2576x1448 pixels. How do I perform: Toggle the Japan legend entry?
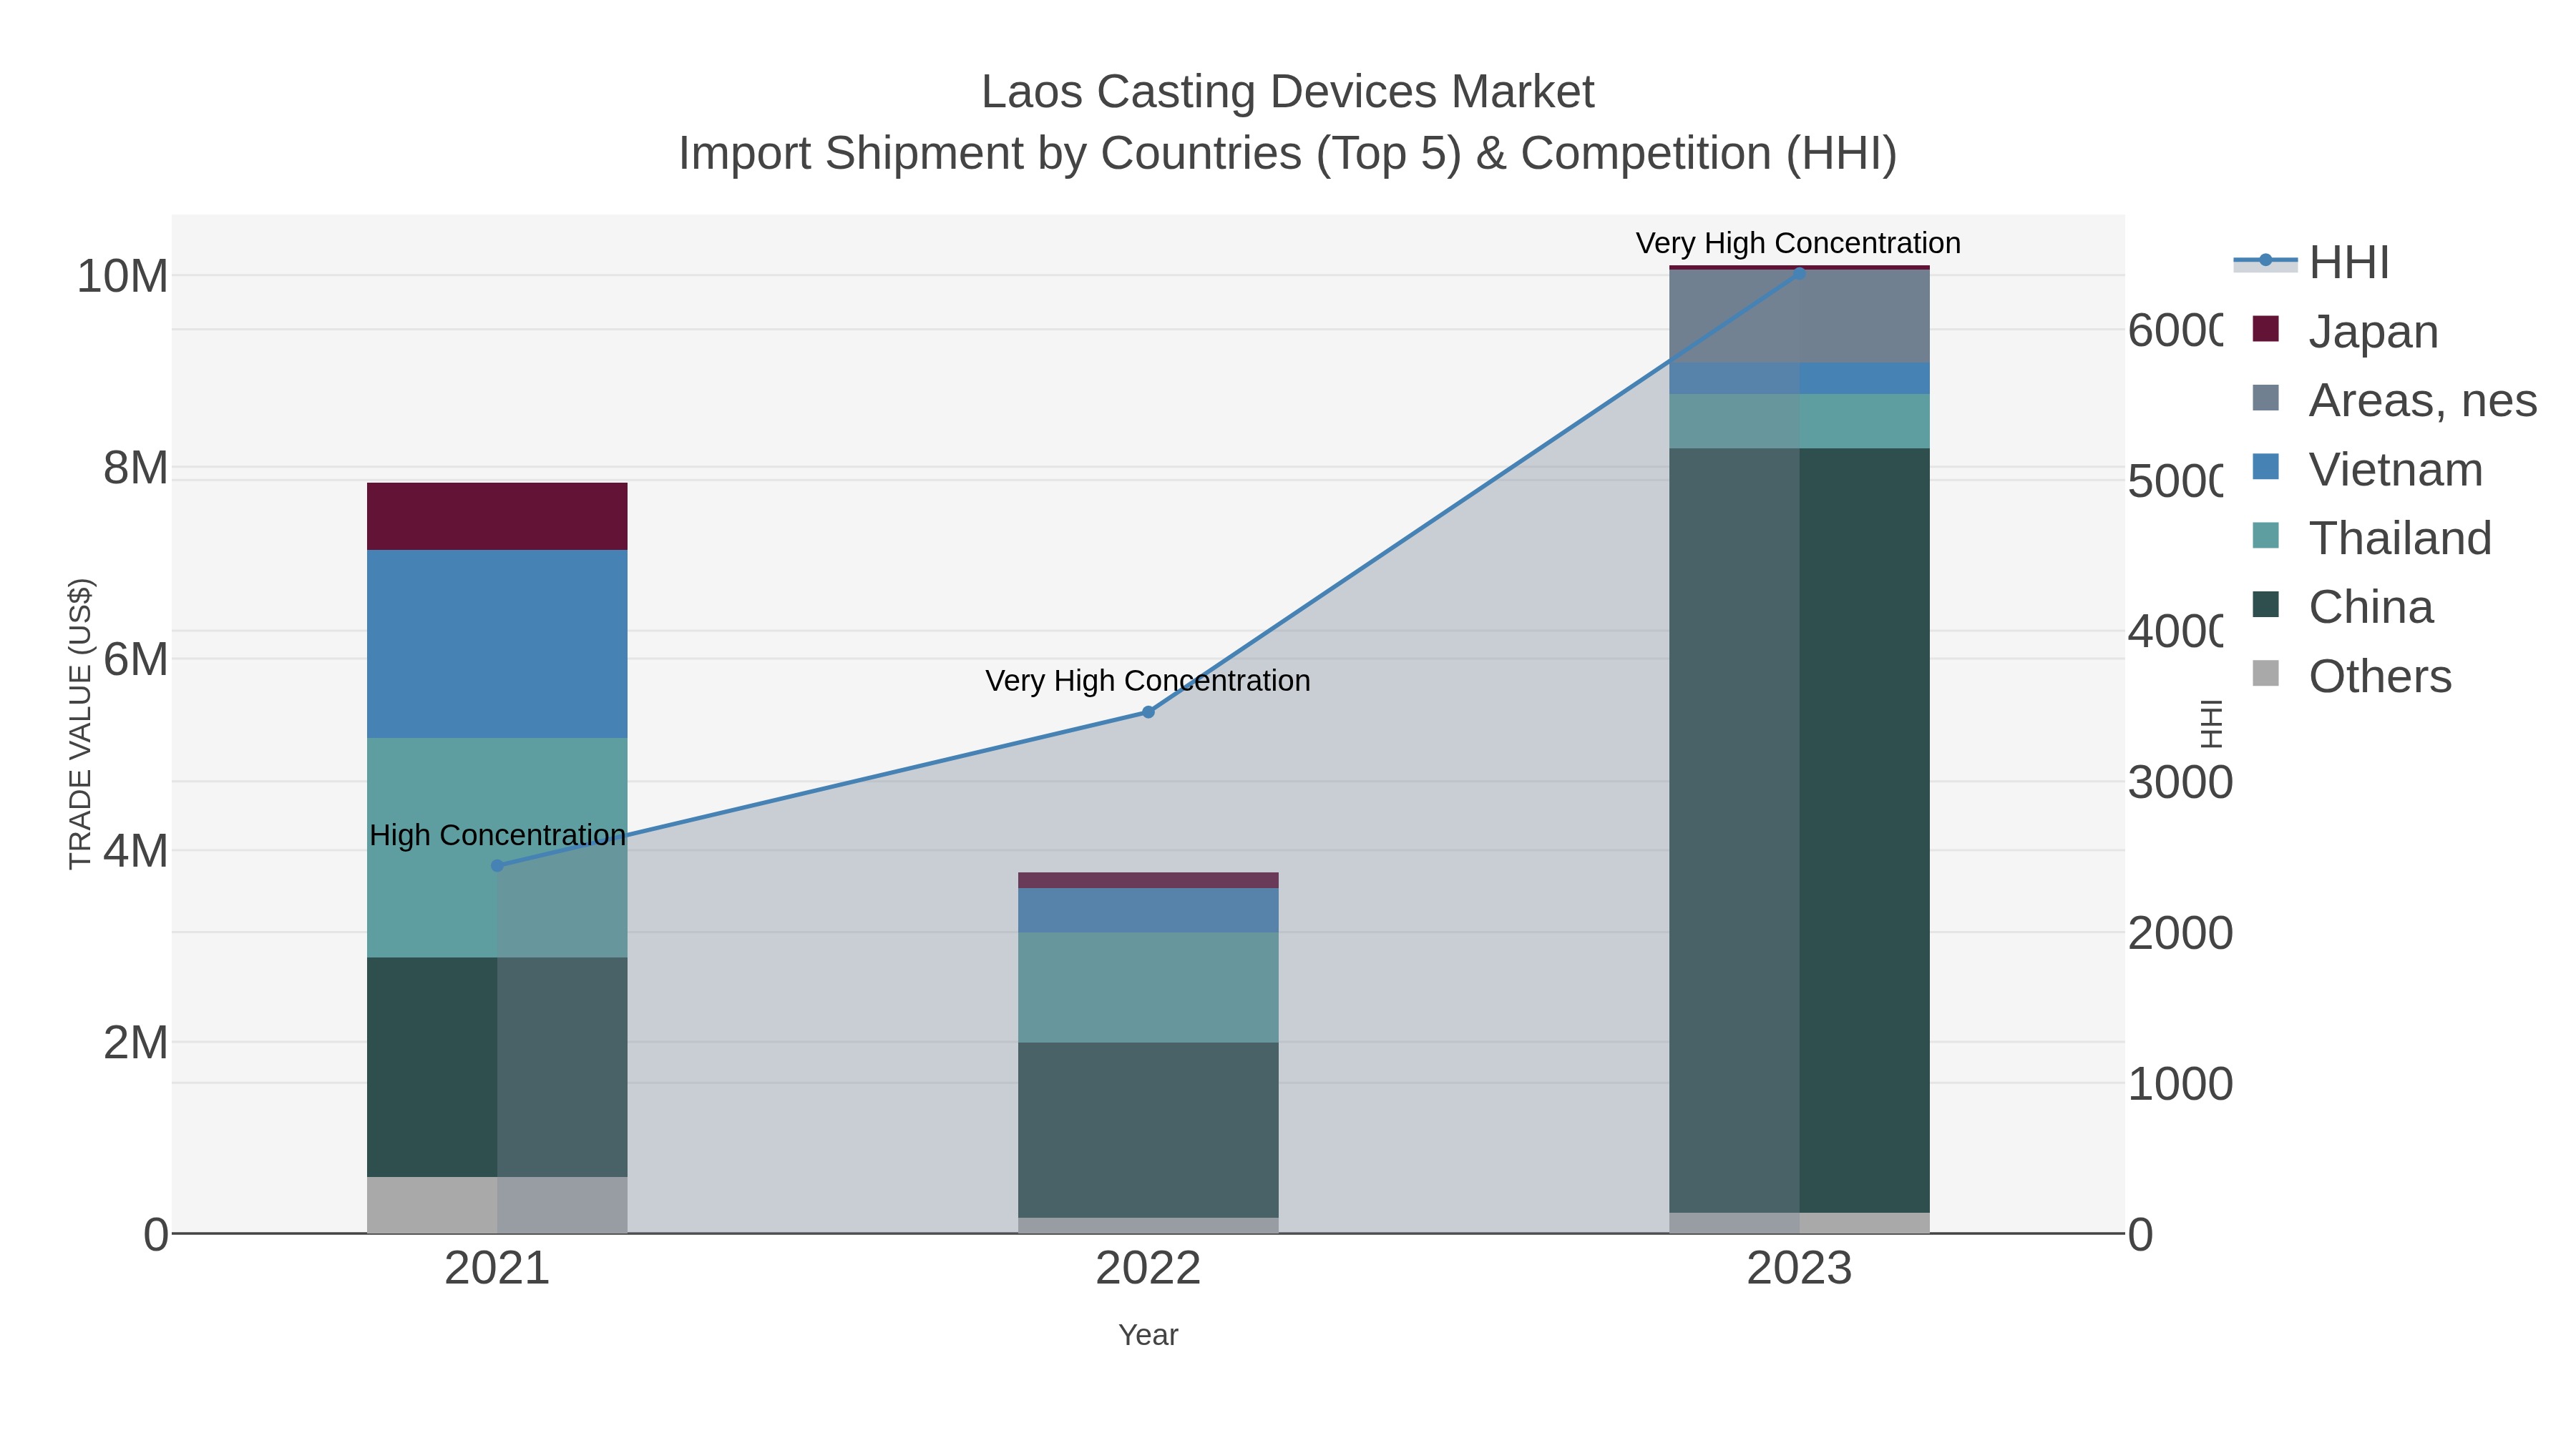[x=2345, y=331]
